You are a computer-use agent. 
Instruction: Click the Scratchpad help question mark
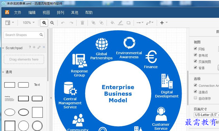(x=30, y=47)
